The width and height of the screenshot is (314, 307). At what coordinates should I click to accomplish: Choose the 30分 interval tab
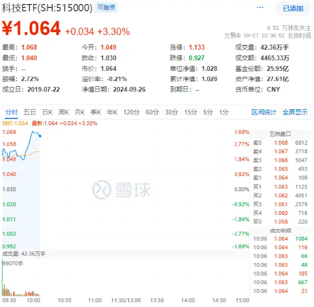171,112
